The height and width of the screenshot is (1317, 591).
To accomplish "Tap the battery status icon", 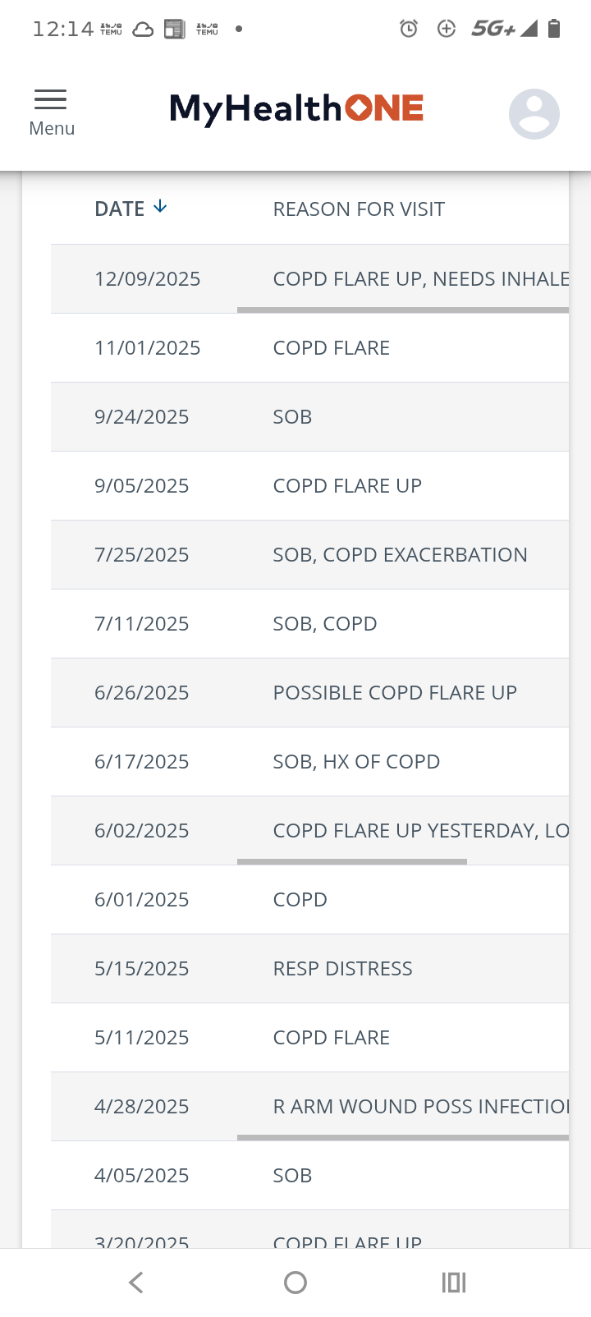I will click(554, 30).
